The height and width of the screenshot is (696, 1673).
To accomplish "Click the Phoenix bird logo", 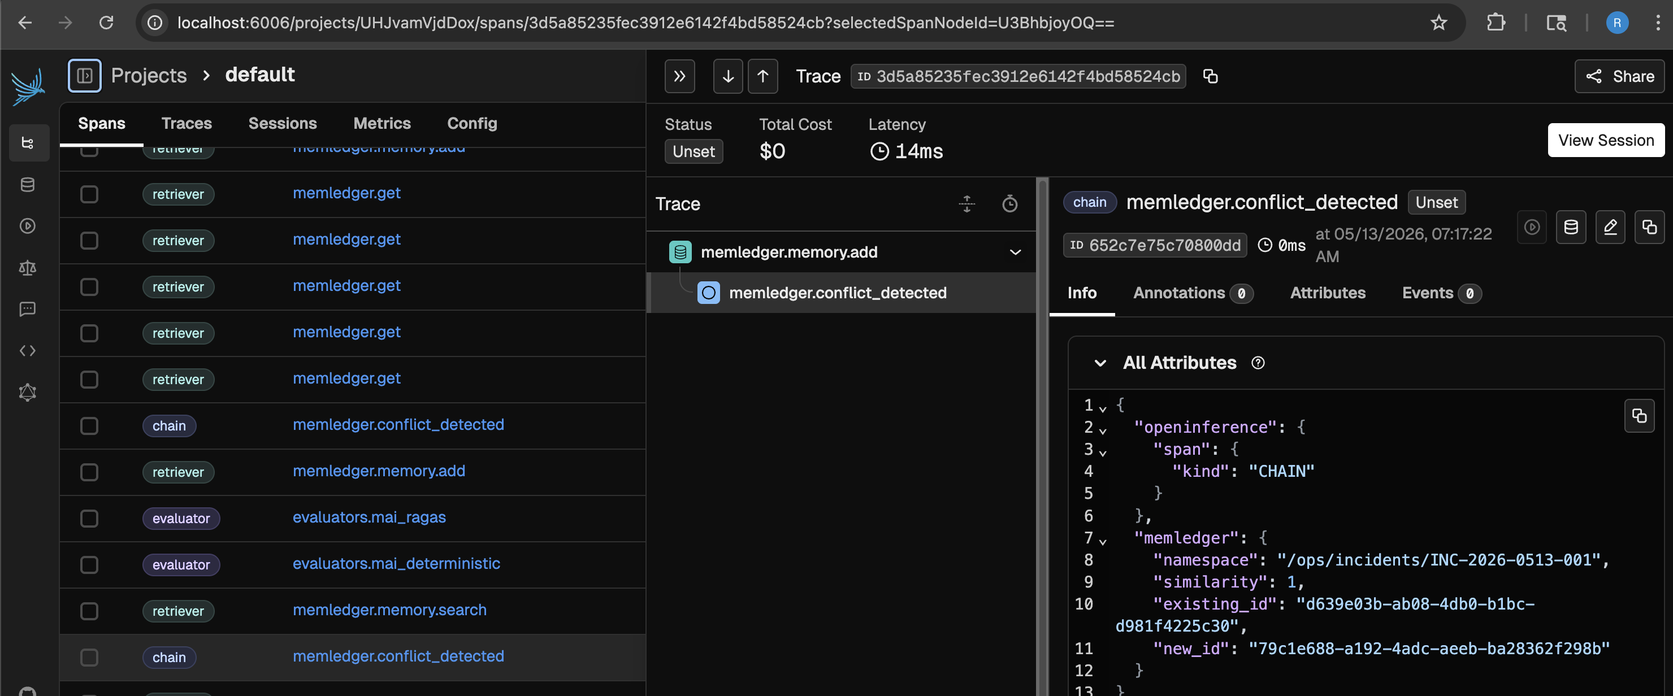I will coord(28,86).
